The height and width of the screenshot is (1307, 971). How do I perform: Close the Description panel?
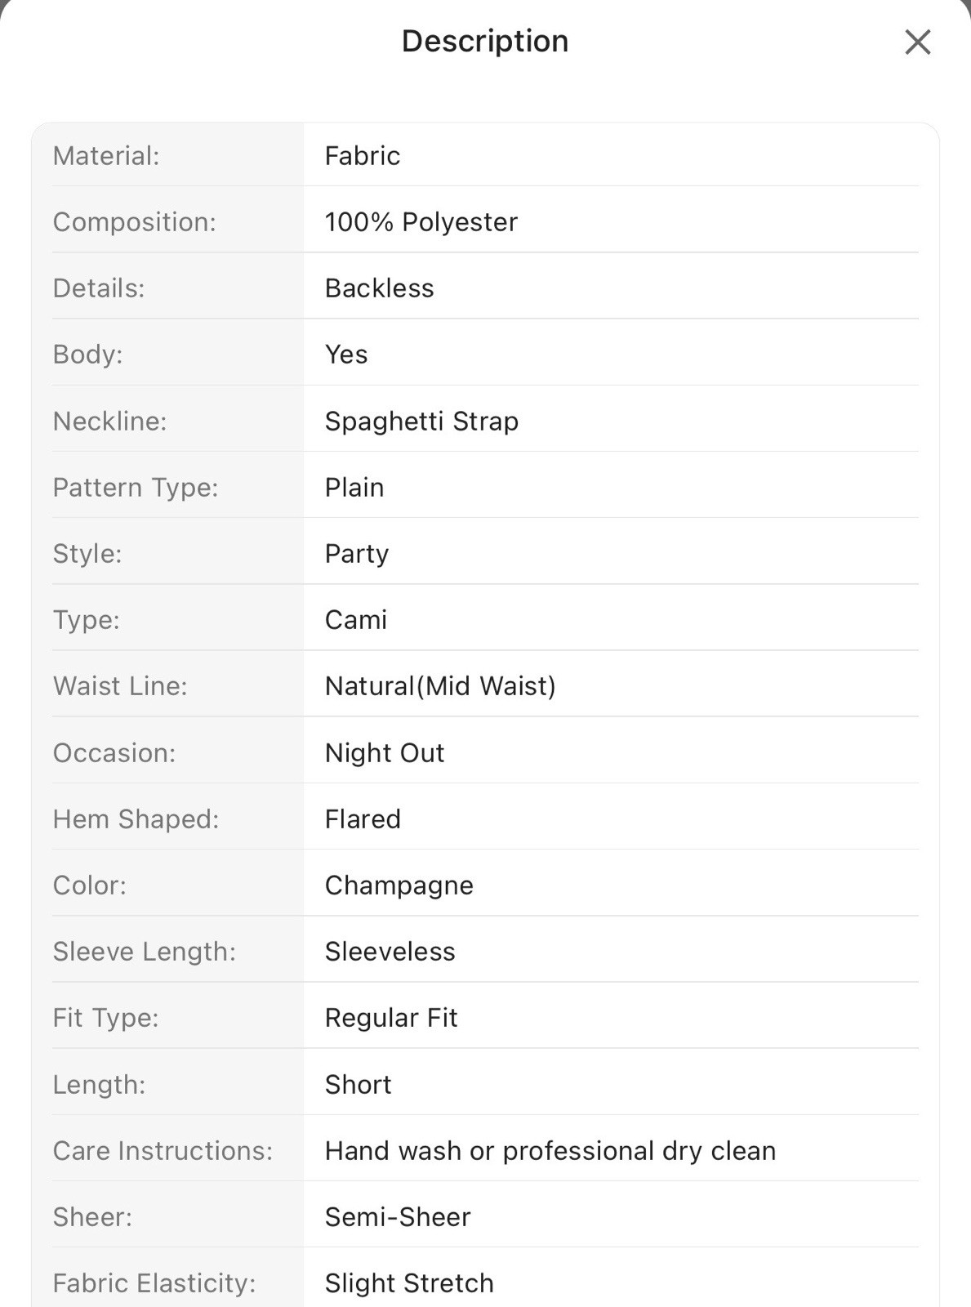(x=918, y=42)
